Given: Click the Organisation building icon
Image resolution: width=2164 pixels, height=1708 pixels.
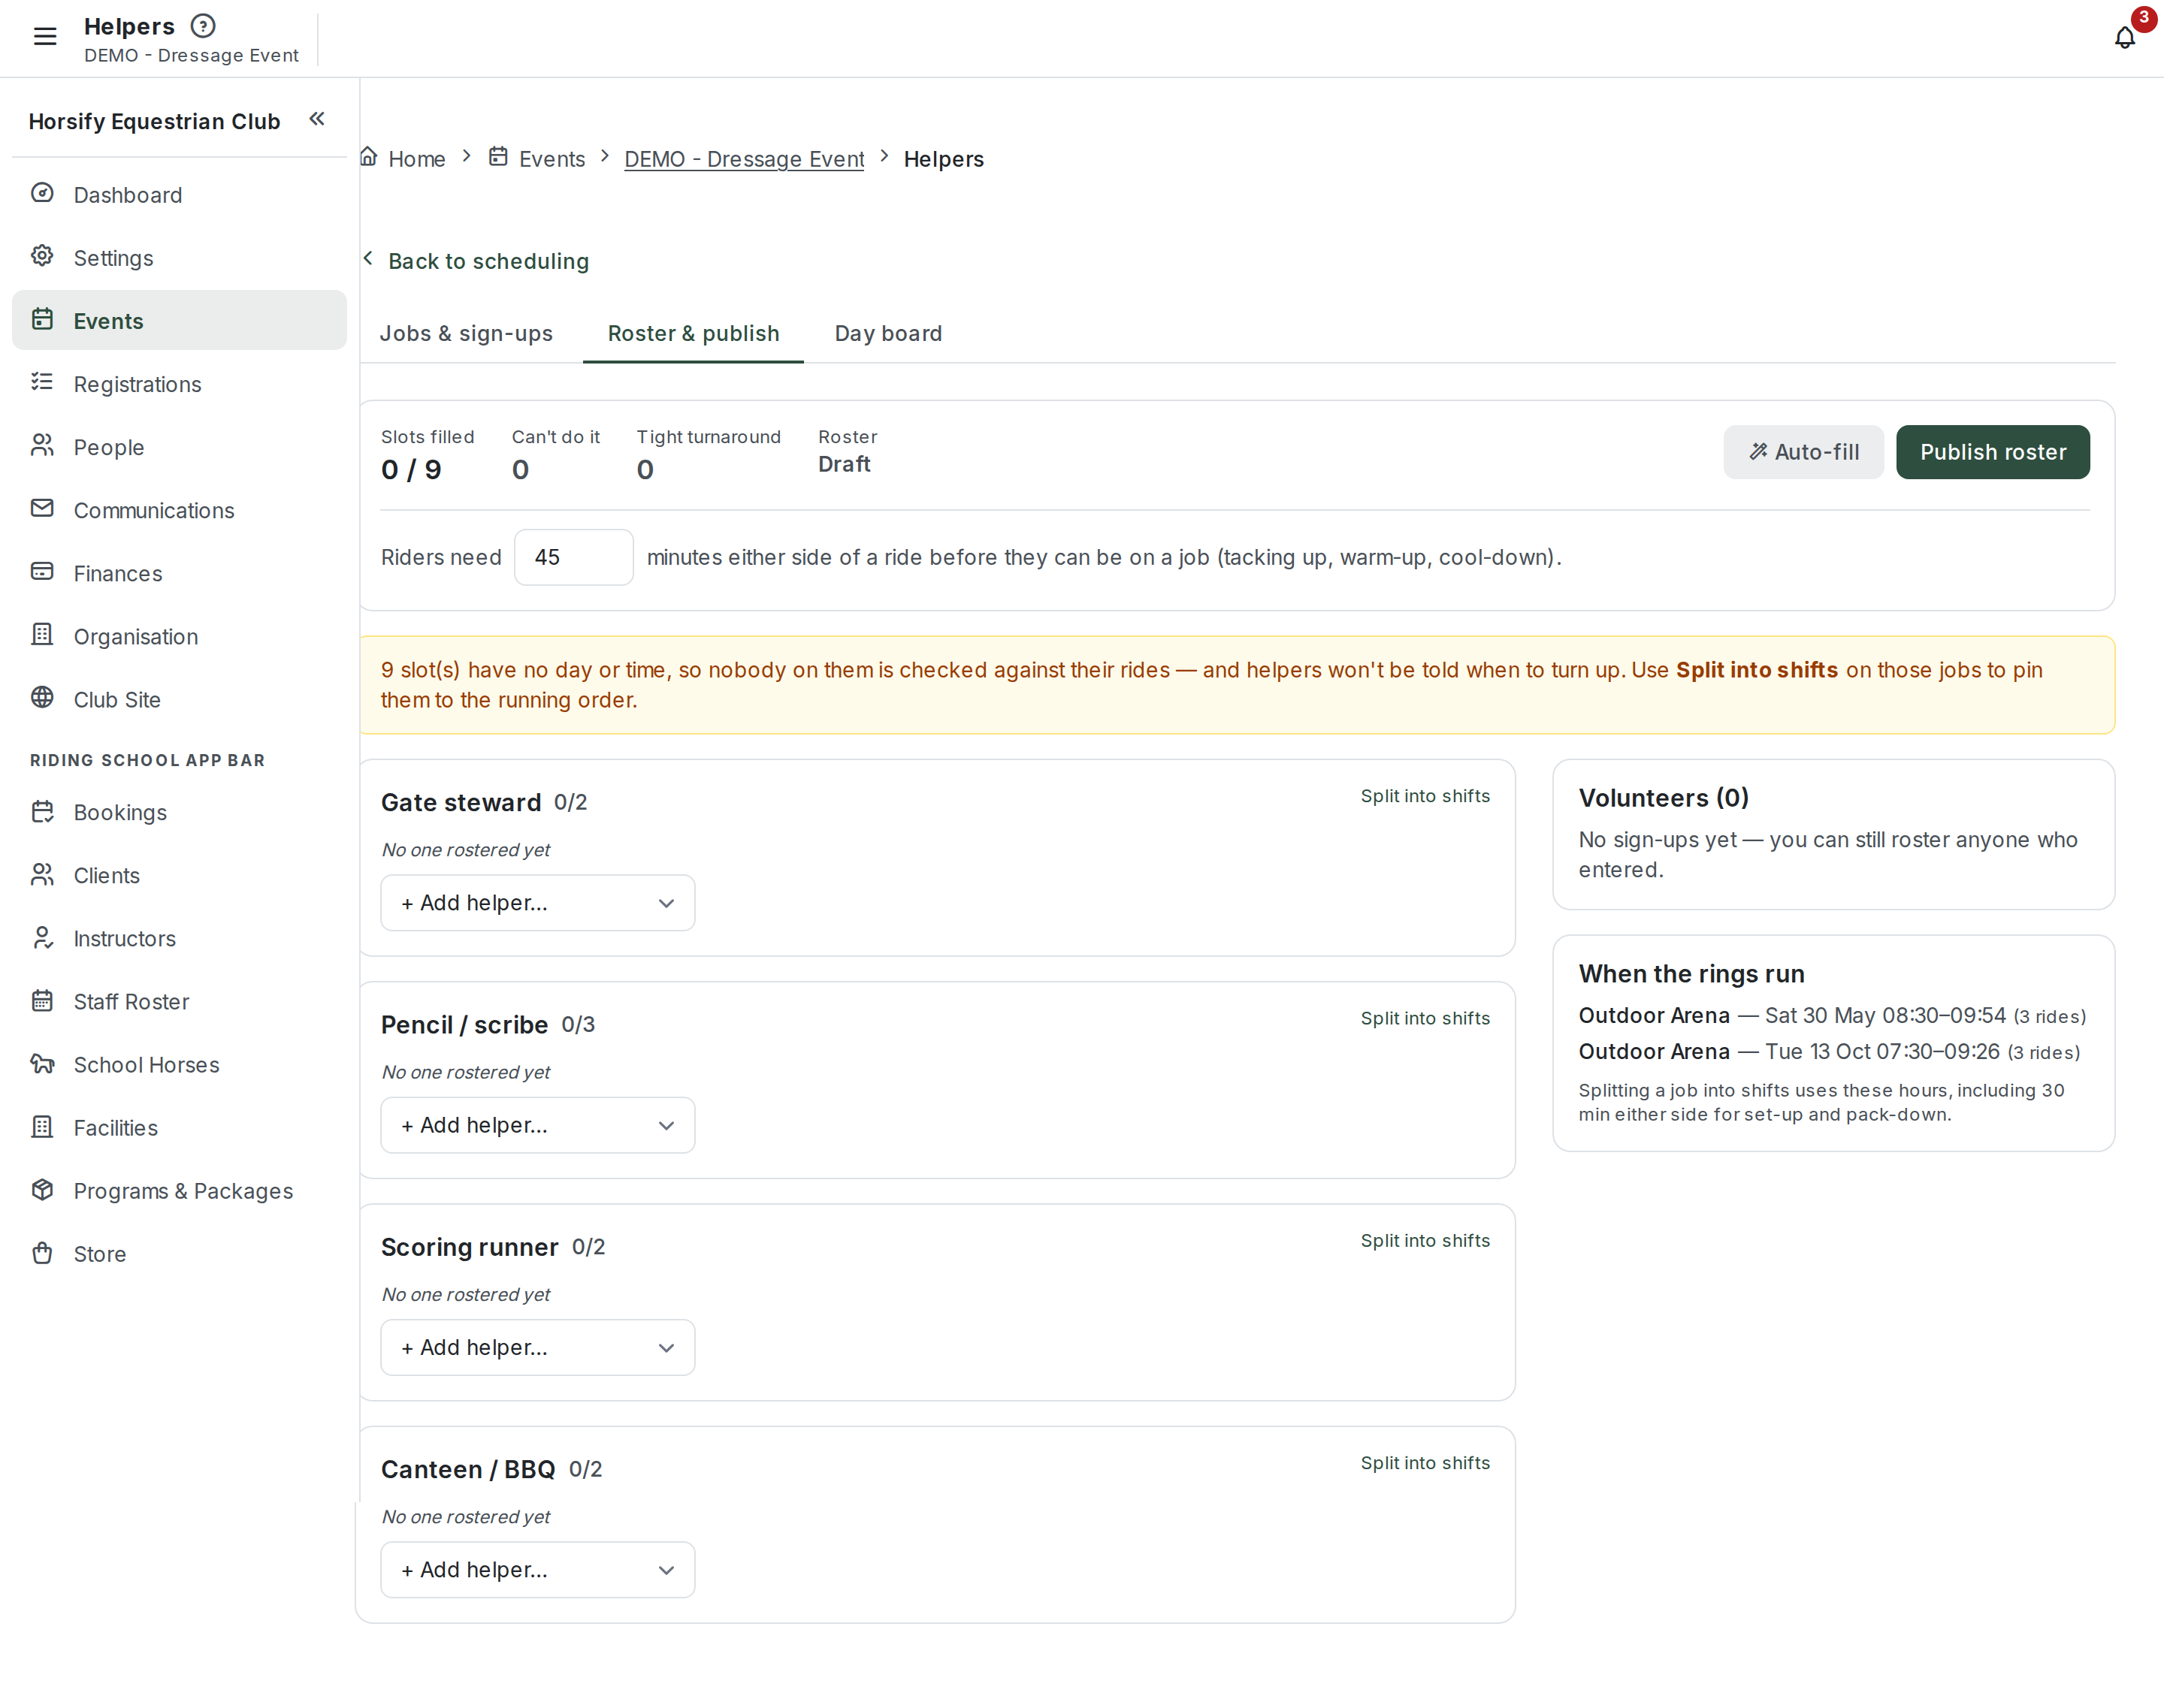Looking at the screenshot, I should point(42,634).
